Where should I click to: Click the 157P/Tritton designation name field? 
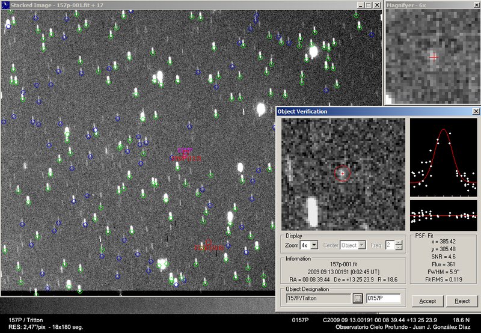coord(319,298)
